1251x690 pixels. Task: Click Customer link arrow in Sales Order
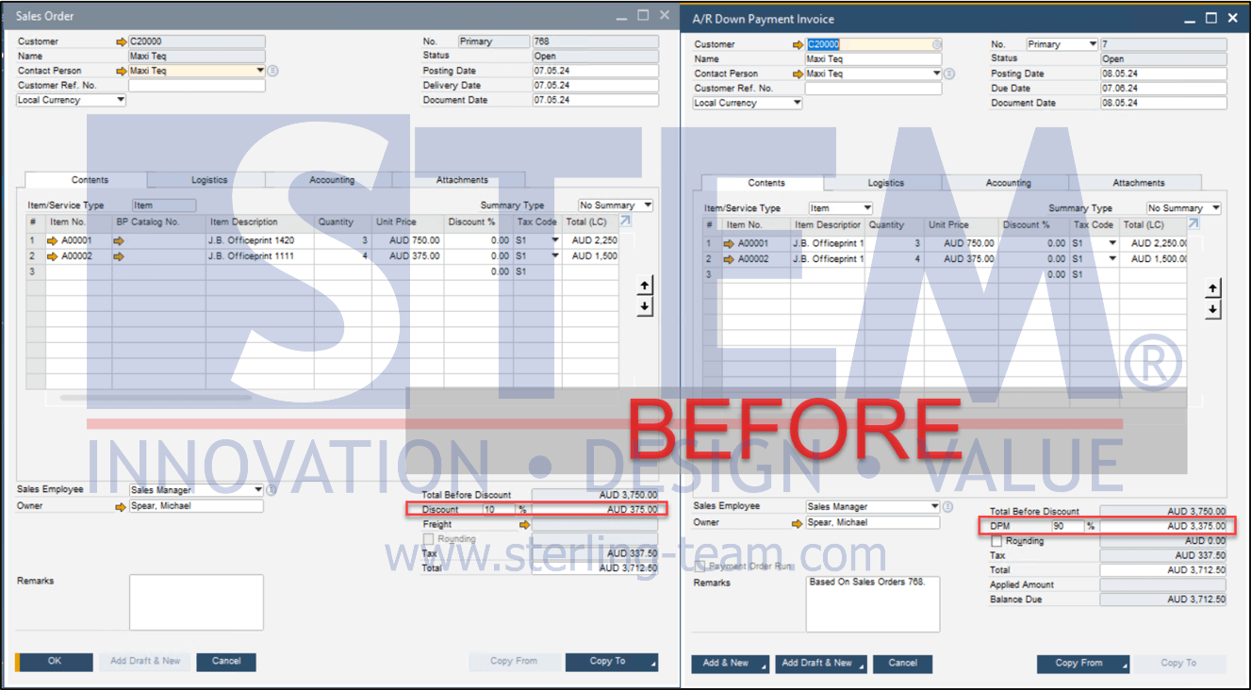(121, 42)
